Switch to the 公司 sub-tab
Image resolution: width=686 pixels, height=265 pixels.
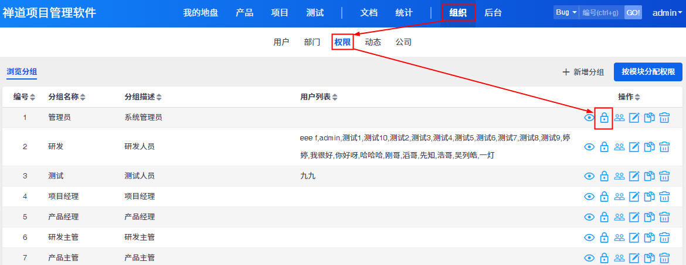403,42
